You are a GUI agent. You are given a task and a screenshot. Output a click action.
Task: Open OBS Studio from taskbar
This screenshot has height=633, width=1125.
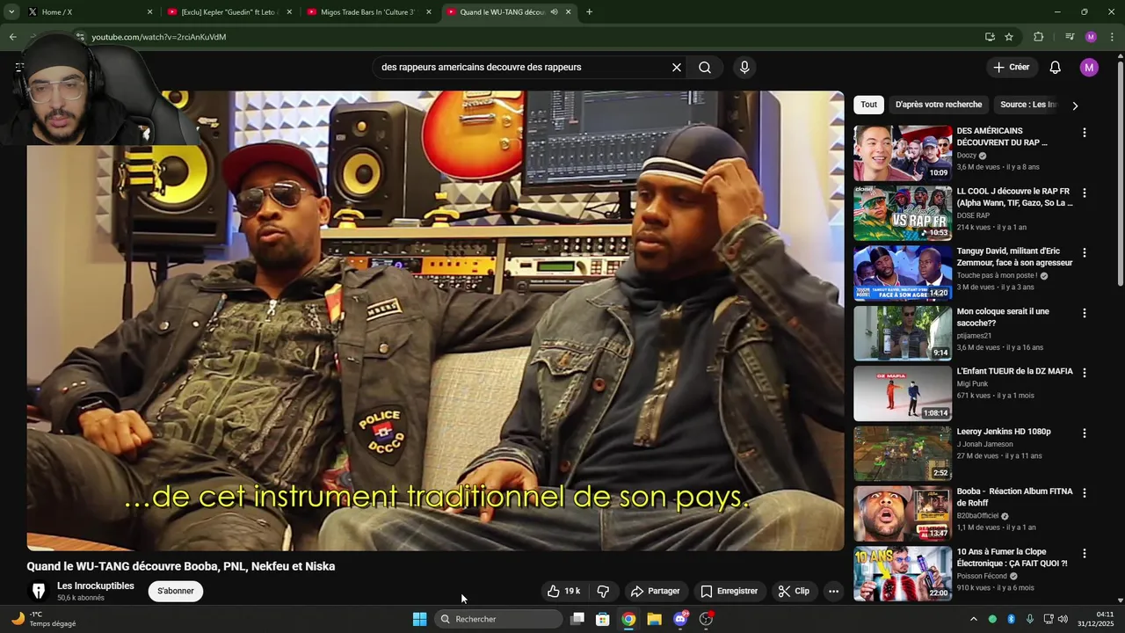(x=707, y=619)
